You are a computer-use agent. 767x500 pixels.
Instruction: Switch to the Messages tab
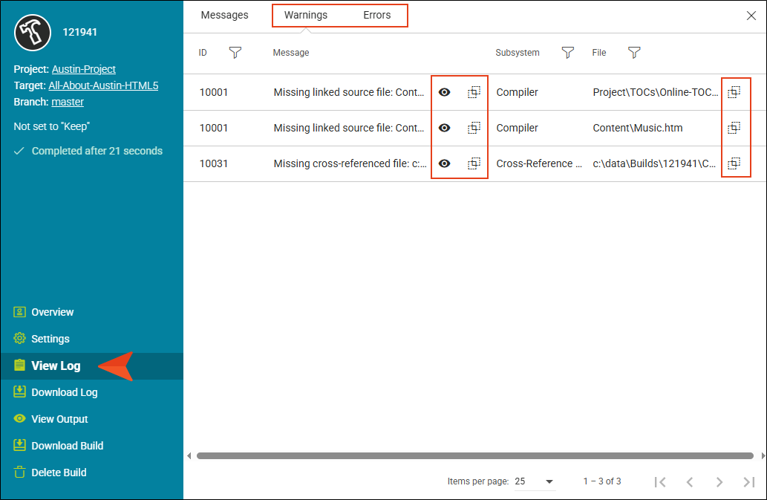[x=224, y=15]
